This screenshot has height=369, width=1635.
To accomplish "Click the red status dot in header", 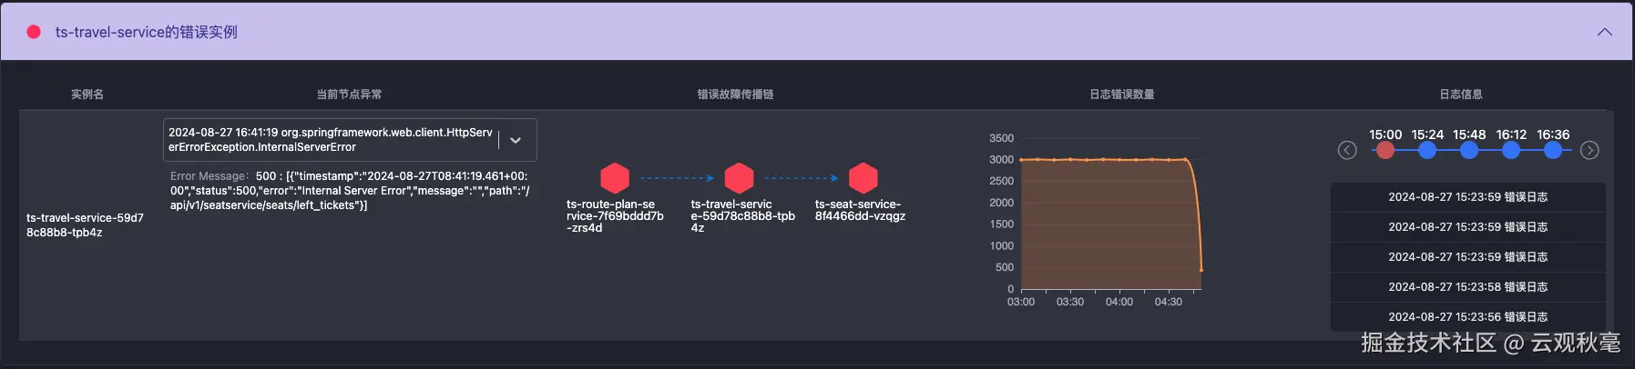I will point(34,32).
